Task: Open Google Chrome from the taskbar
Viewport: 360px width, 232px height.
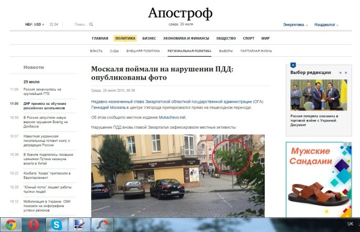Action: click(11, 225)
